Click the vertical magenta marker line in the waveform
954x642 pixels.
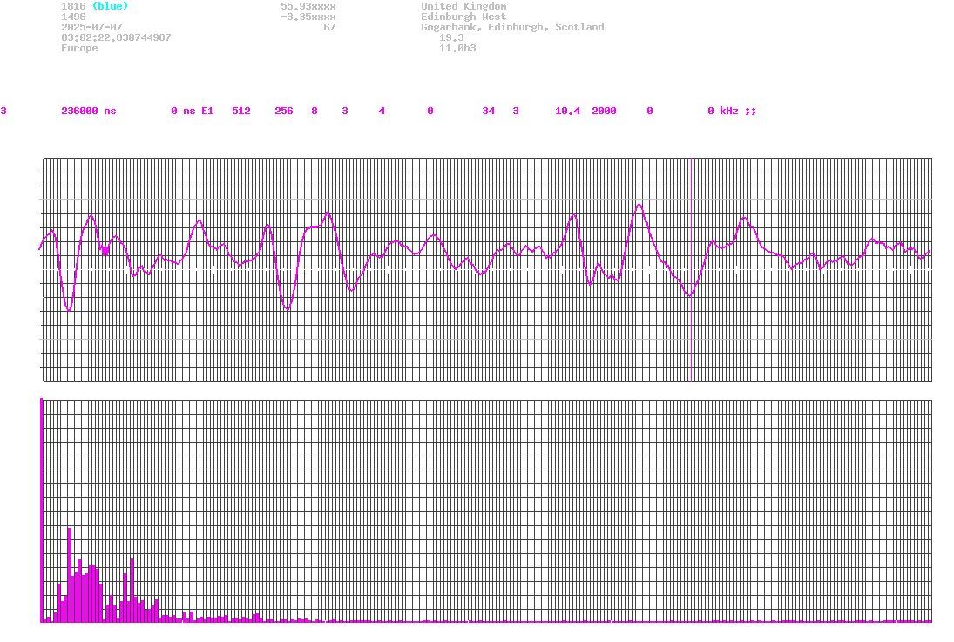click(x=691, y=269)
